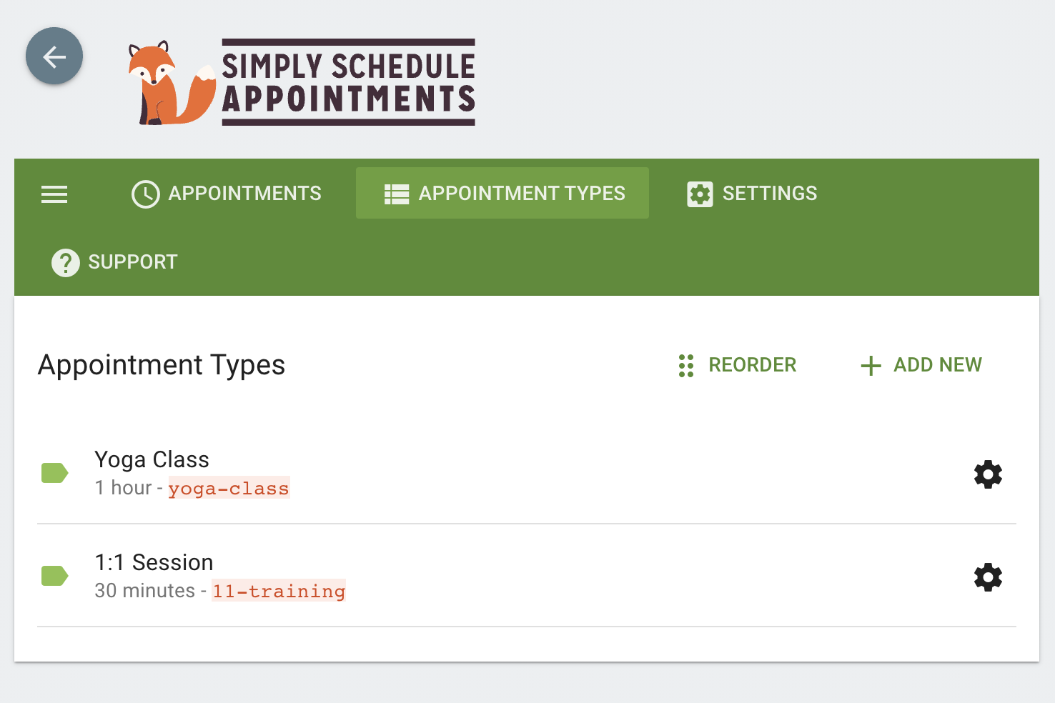1055x703 pixels.
Task: Open the Yoga Class appointment type
Action: 152,459
